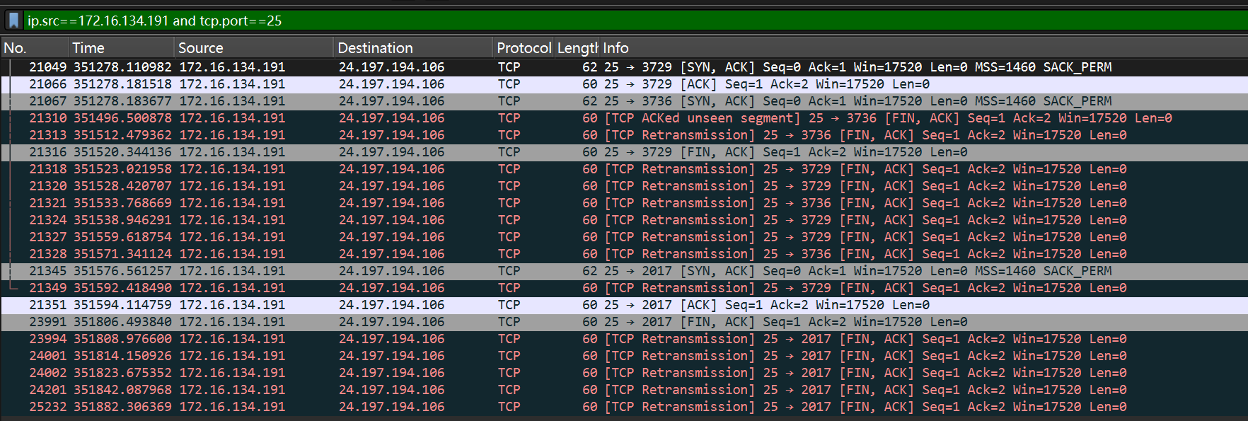Click the display filter input field
The image size is (1248, 421).
click(635, 21)
